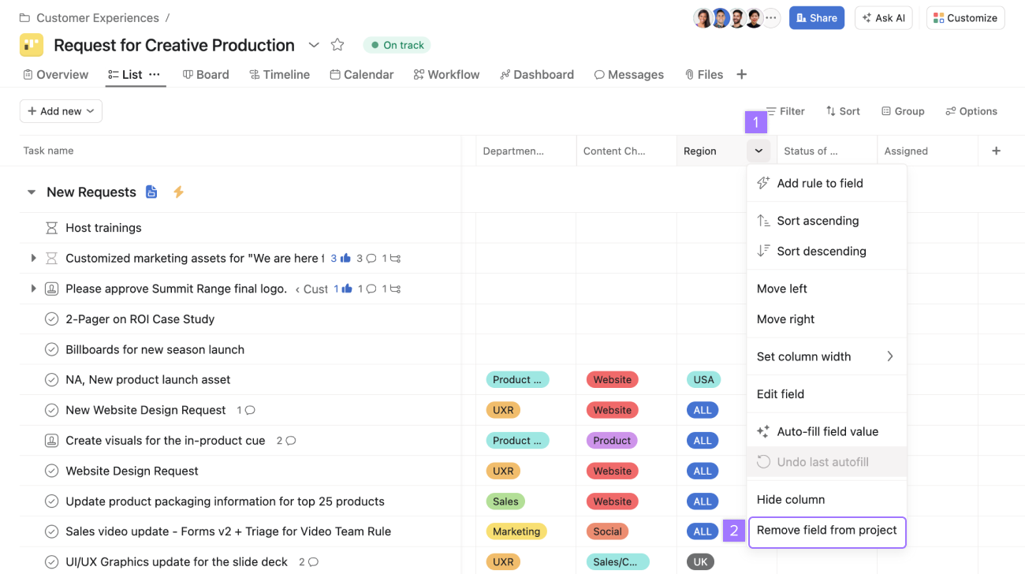Open the On track status badge
This screenshot has height=574, width=1025.
397,45
